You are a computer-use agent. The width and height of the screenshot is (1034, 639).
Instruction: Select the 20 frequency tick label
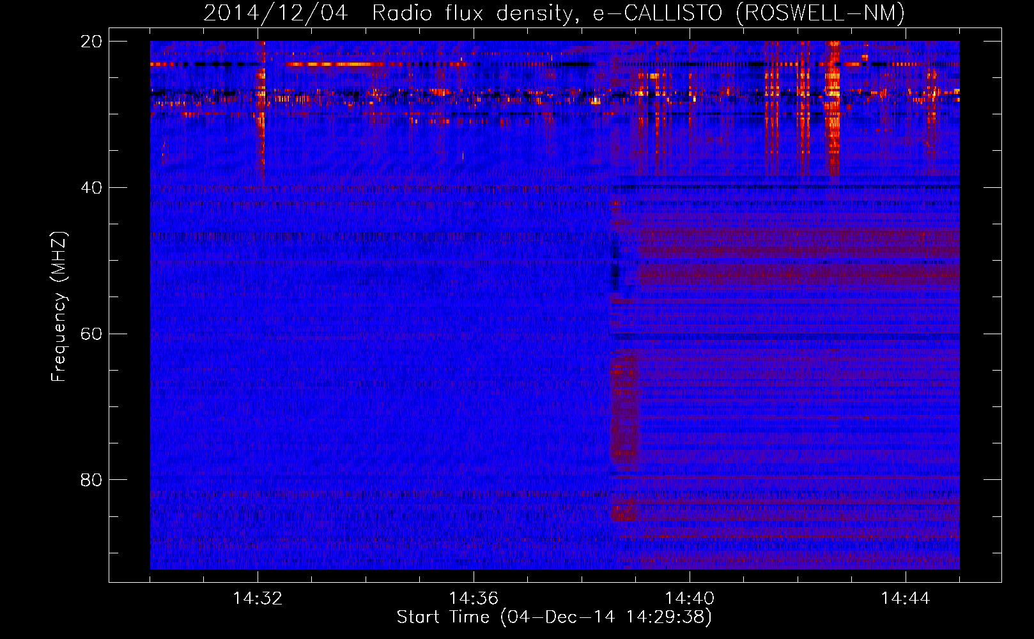click(91, 42)
